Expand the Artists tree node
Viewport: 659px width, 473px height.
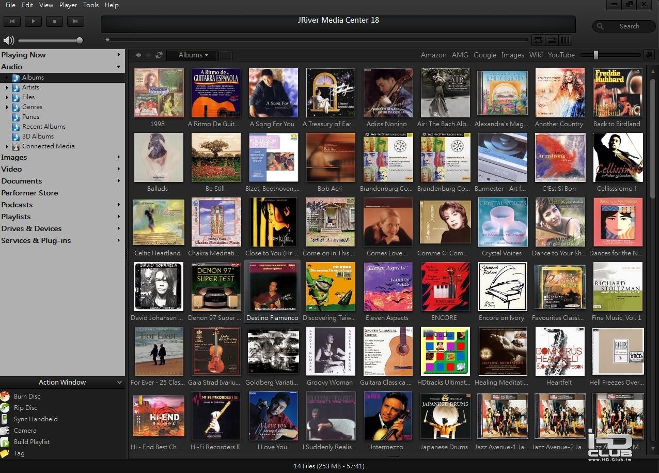click(7, 87)
